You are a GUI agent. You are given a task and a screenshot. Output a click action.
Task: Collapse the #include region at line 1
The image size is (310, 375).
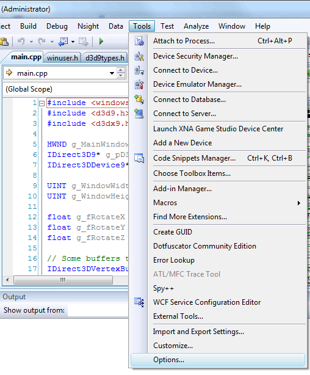[x=41, y=103]
